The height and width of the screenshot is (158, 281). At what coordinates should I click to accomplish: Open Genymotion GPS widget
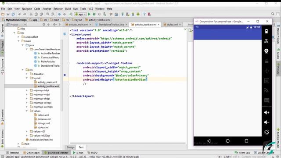click(x=267, y=41)
